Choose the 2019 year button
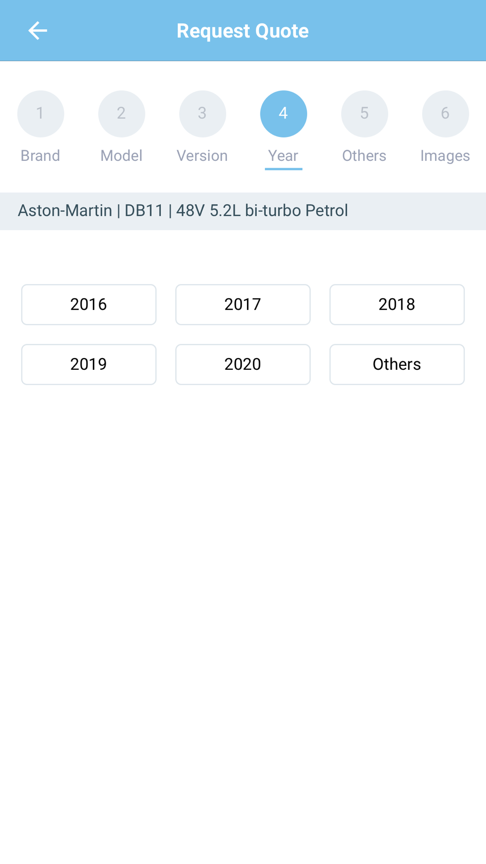This screenshot has height=864, width=486. click(x=89, y=364)
